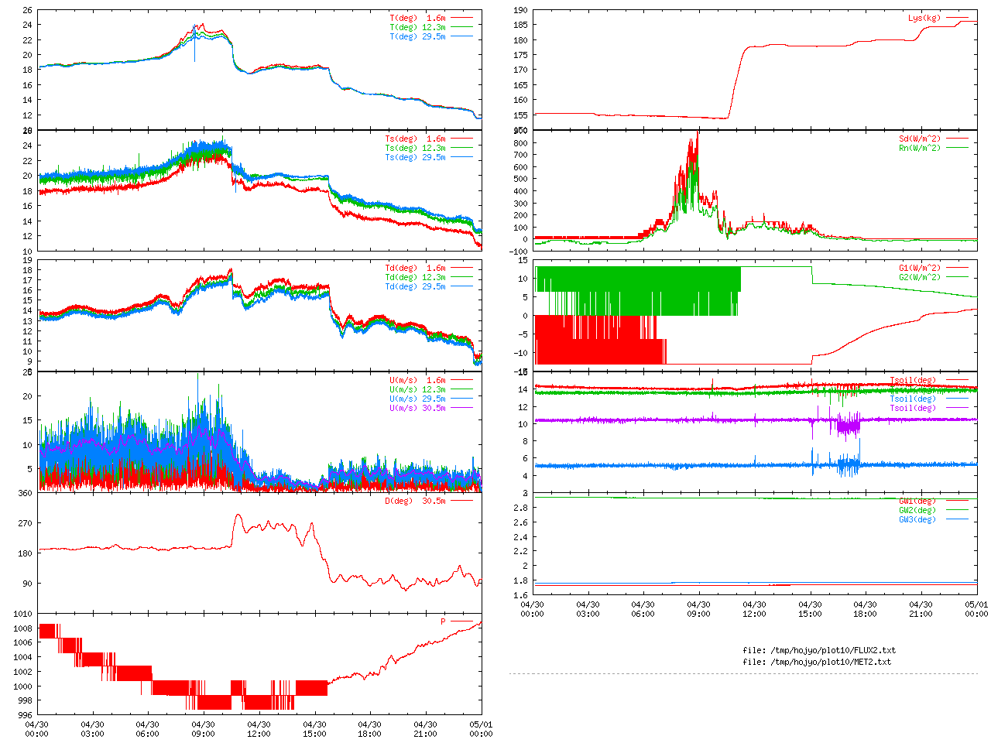Select the 'Lys(kg)' legend label
991x743 pixels.
tap(924, 18)
